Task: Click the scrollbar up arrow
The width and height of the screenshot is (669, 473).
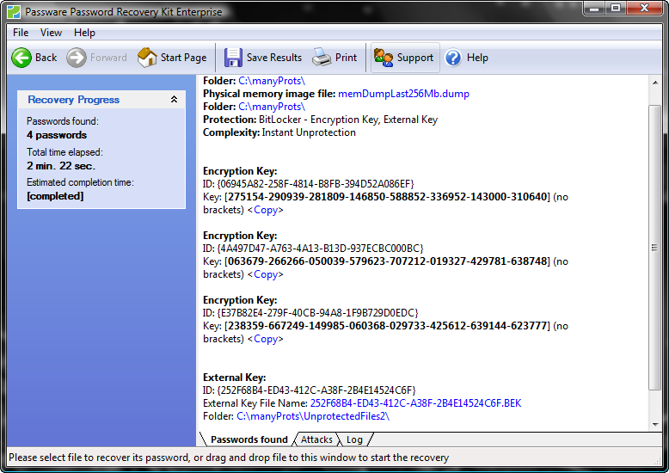Action: click(x=655, y=83)
